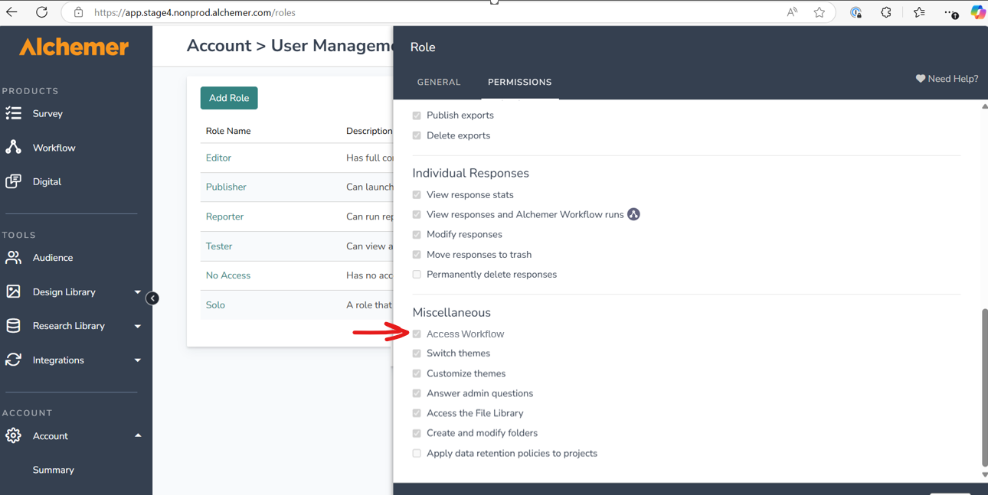
Task: Toggle View responses and Alchemer Workflow runs
Action: point(417,215)
